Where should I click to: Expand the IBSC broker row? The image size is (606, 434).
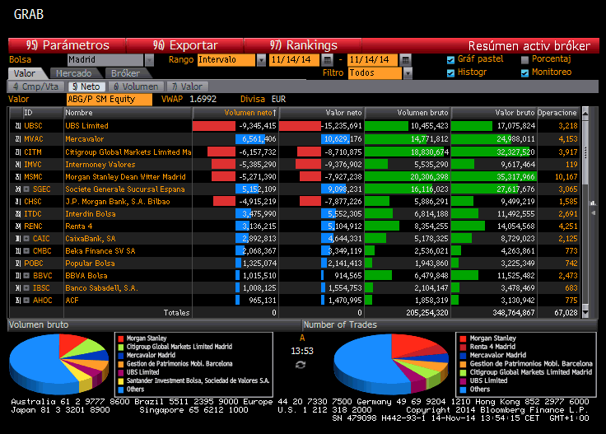click(x=26, y=288)
